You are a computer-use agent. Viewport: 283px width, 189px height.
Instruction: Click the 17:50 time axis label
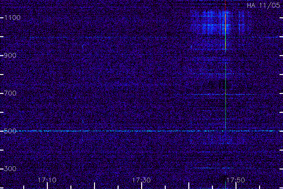pos(236,180)
